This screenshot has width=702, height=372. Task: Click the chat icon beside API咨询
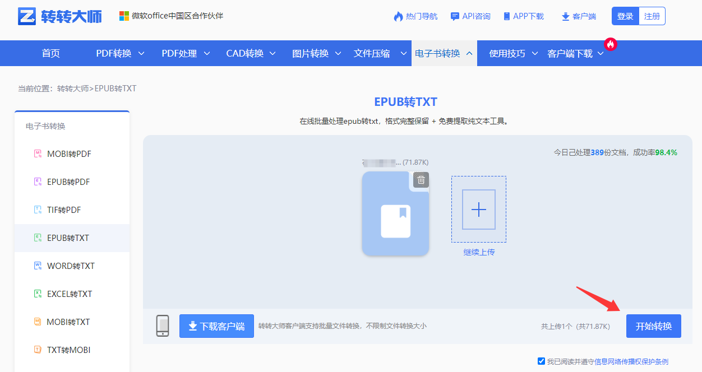click(x=455, y=16)
